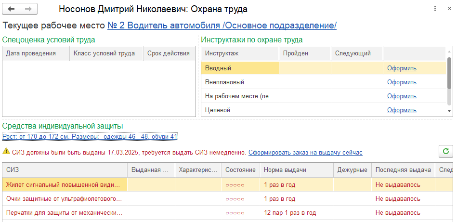Click the Норма выдачи column header
Image resolution: width=457 pixels, height=222 pixels.
(x=285, y=170)
